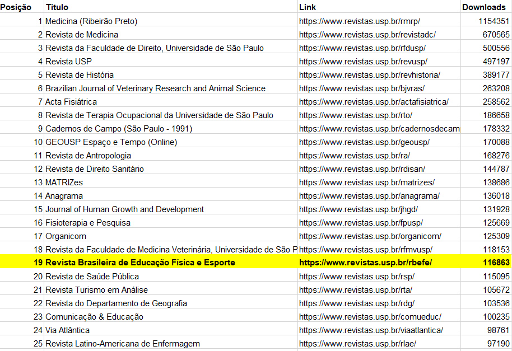512x351 pixels.
Task: Open the rfdusp journal link
Action: [x=362, y=48]
